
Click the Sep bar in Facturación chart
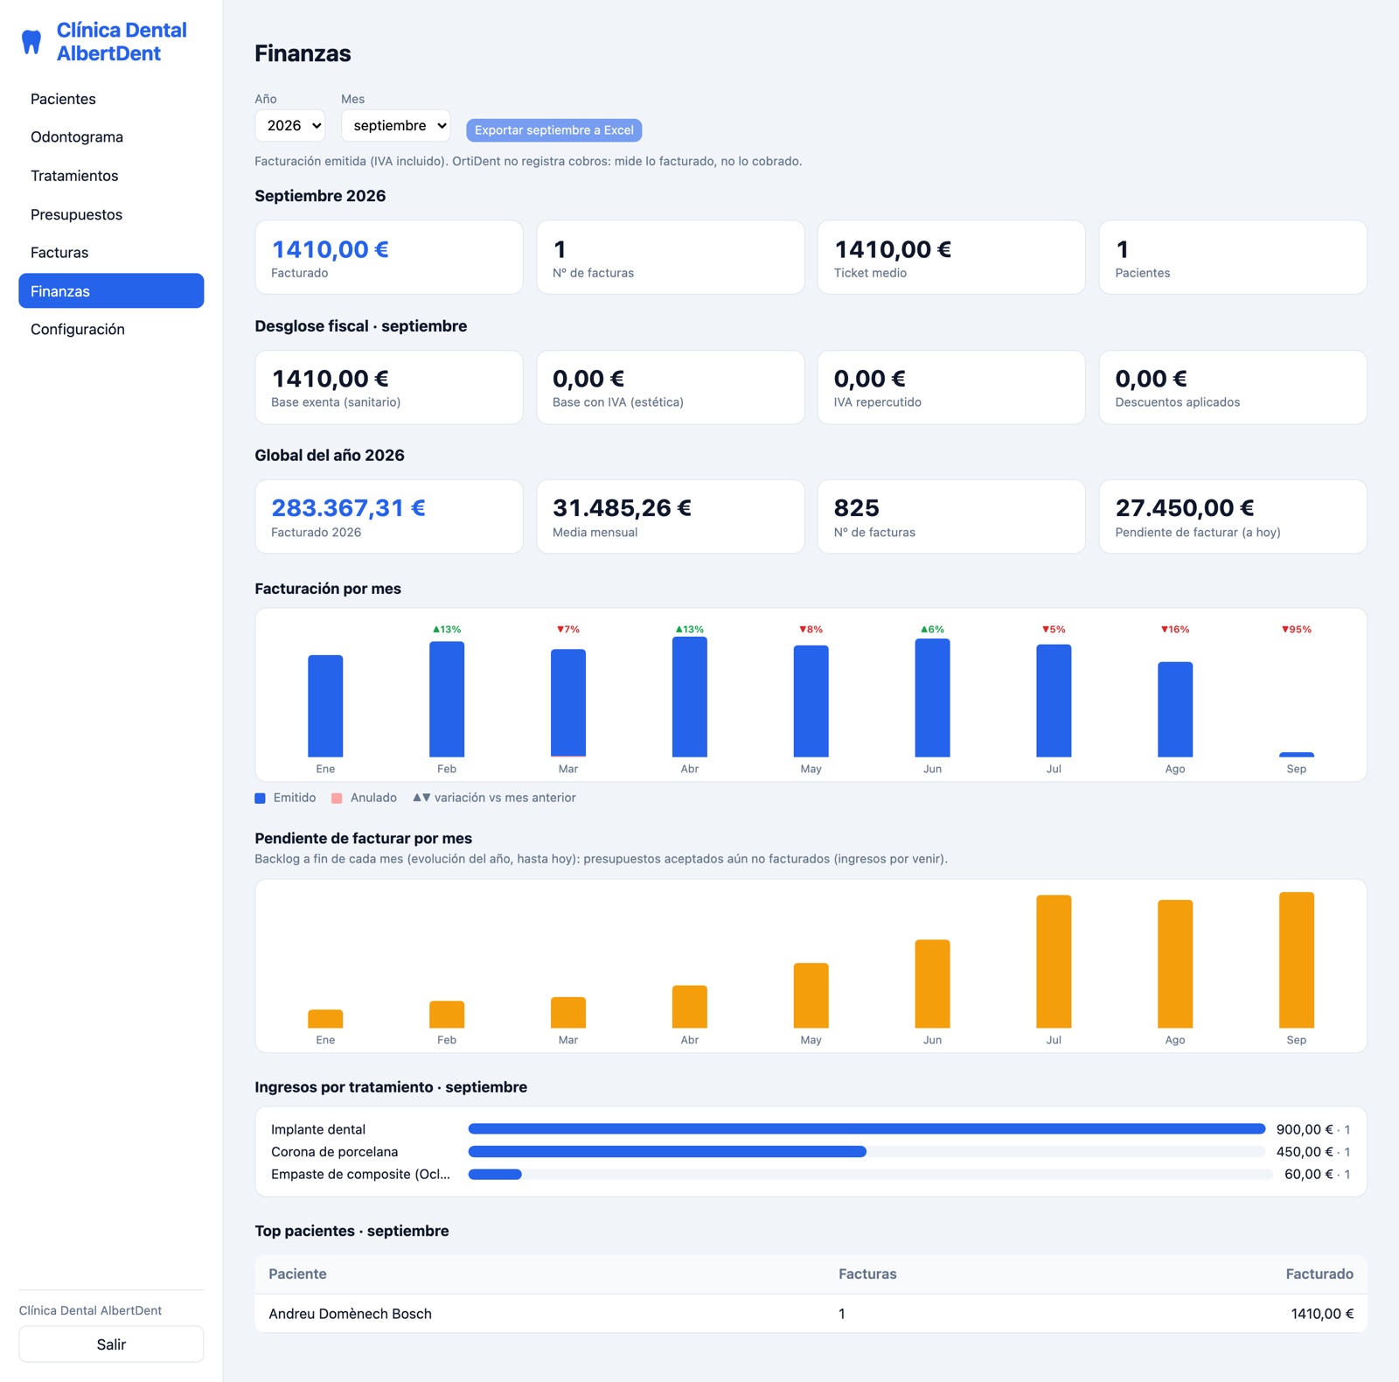[x=1297, y=754]
